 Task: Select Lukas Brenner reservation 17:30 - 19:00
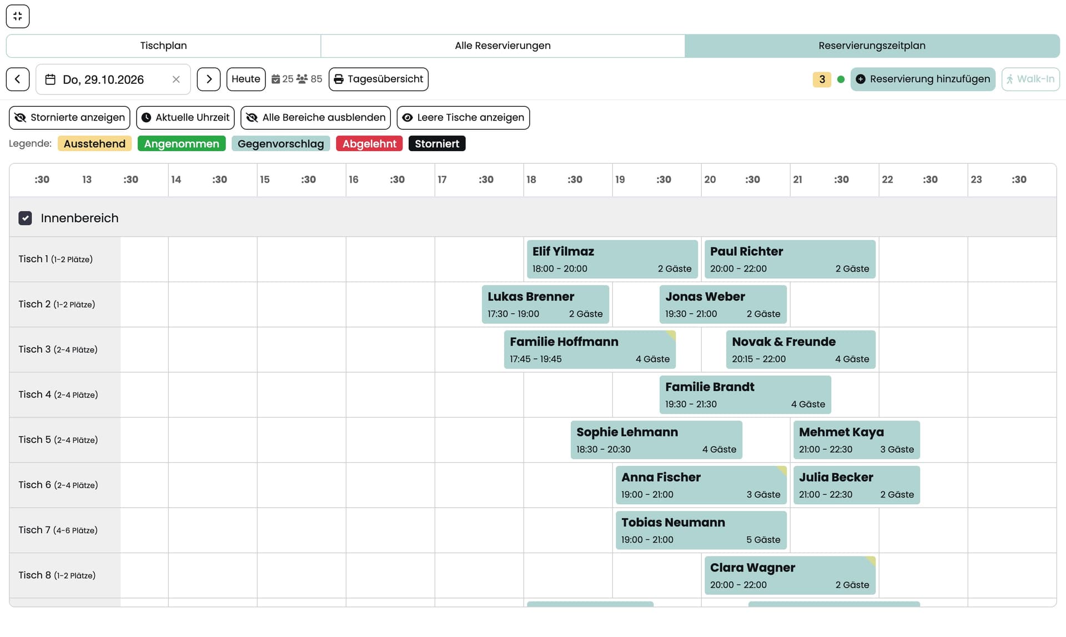click(x=545, y=304)
